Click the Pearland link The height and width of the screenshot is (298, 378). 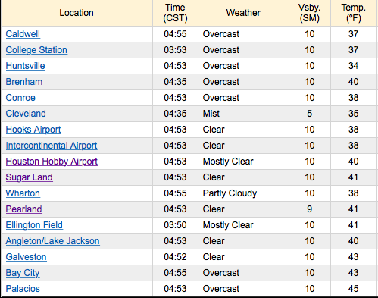(x=23, y=209)
